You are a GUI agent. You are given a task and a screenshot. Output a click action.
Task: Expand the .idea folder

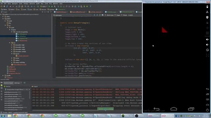tap(3, 17)
